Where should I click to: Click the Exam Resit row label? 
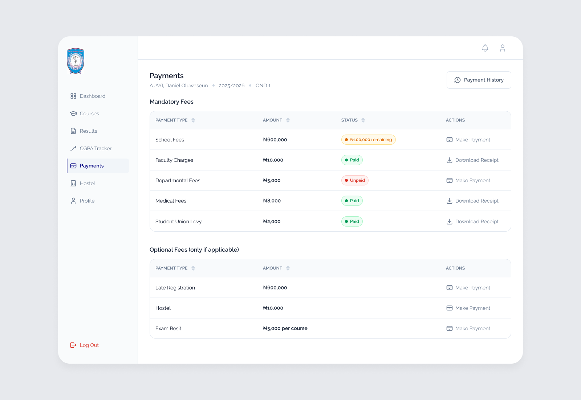(x=168, y=328)
